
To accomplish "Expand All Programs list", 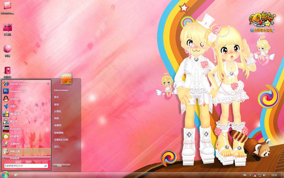I will click(x=27, y=158).
